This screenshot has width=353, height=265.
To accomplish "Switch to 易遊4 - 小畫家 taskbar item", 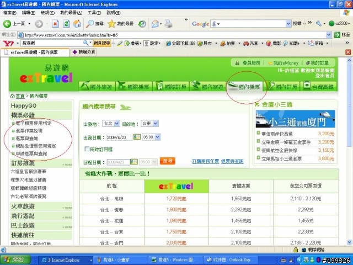I will (x=120, y=259).
